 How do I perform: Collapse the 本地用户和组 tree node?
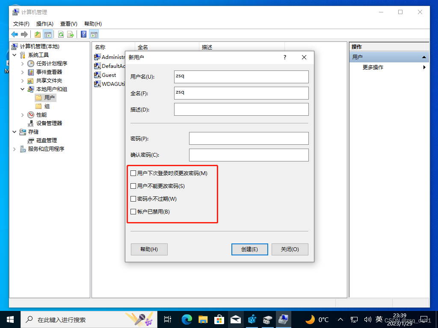[23, 89]
